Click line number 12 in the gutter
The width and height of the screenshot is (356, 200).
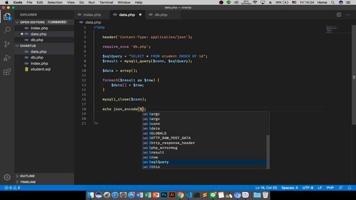[x=84, y=80]
